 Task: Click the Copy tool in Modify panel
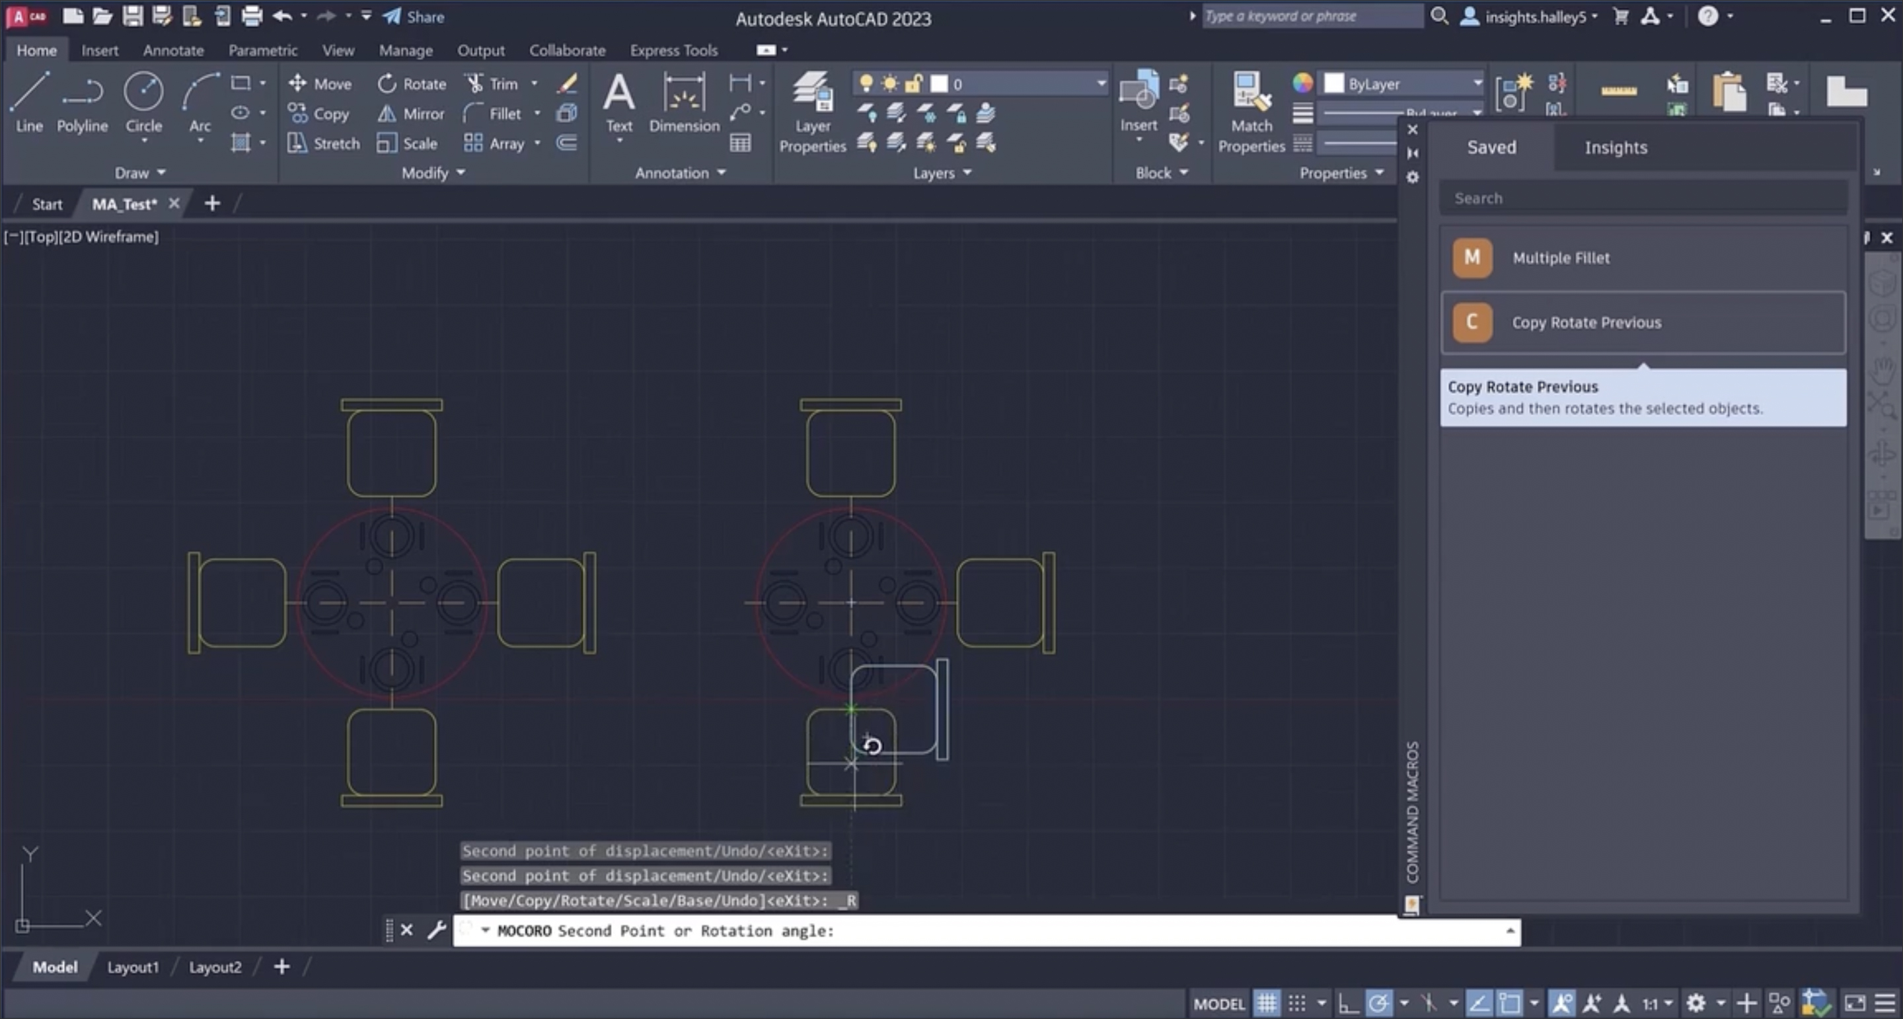coord(318,113)
